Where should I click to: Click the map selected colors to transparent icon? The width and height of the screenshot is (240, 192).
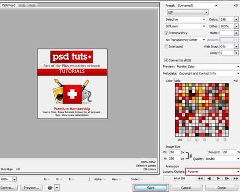pos(189,140)
